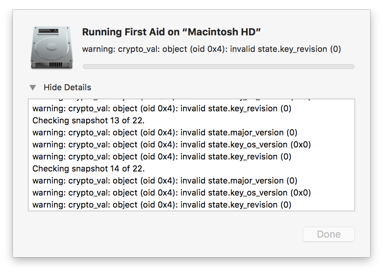Click the key_revision warning above snapshot 13 line
This screenshot has height=273, width=383.
coord(162,109)
